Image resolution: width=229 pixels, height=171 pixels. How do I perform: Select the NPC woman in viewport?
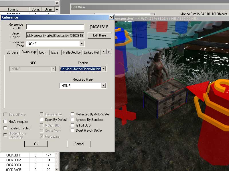pyautogui.click(x=157, y=70)
